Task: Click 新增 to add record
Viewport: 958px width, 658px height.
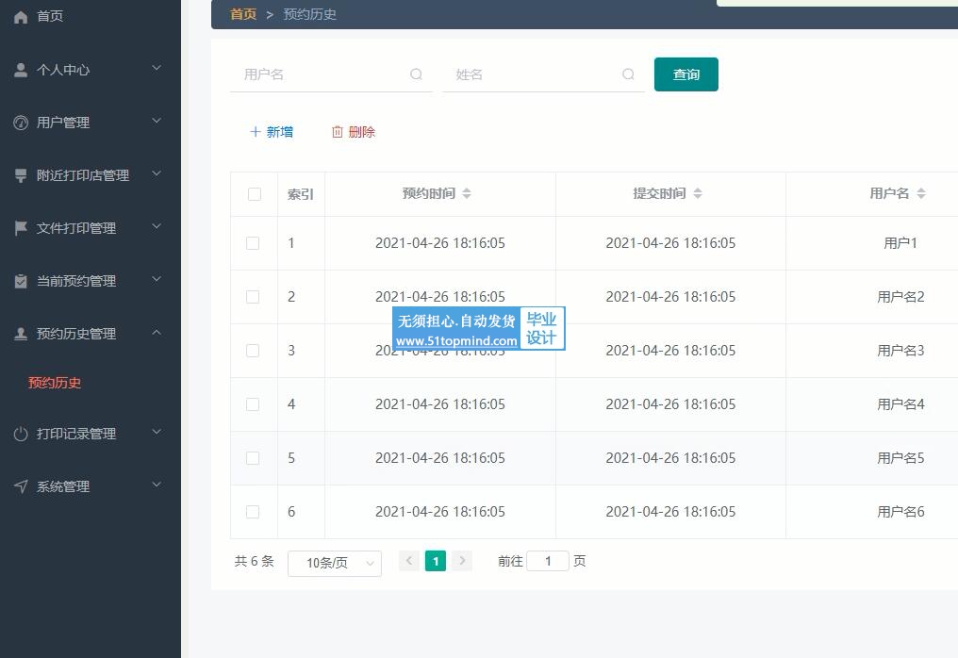Action: [272, 132]
